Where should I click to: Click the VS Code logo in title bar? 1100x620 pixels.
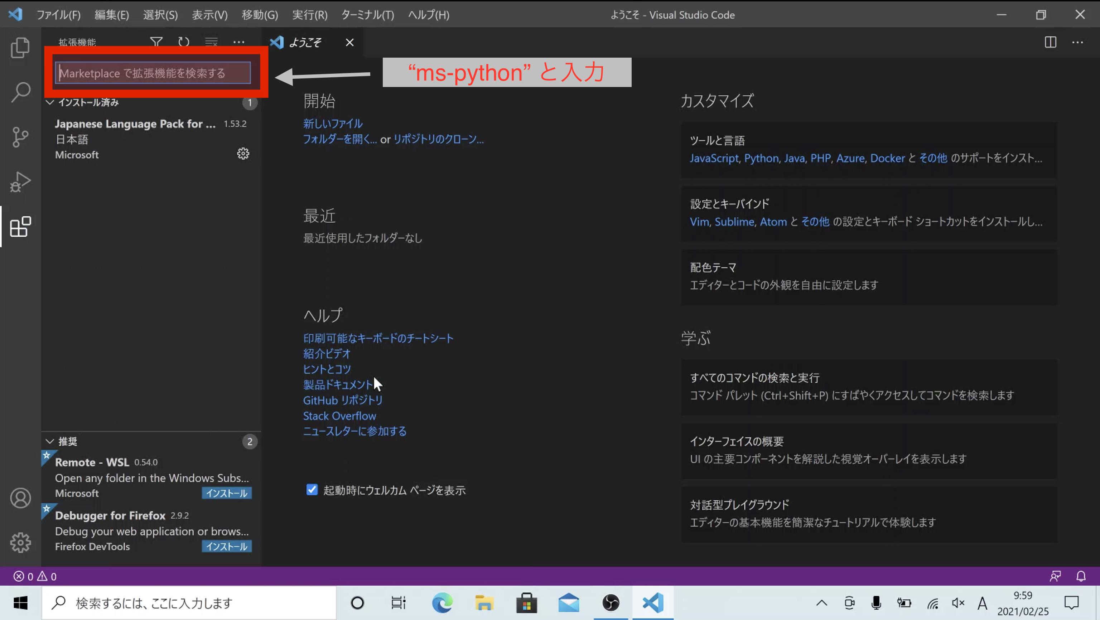[15, 15]
